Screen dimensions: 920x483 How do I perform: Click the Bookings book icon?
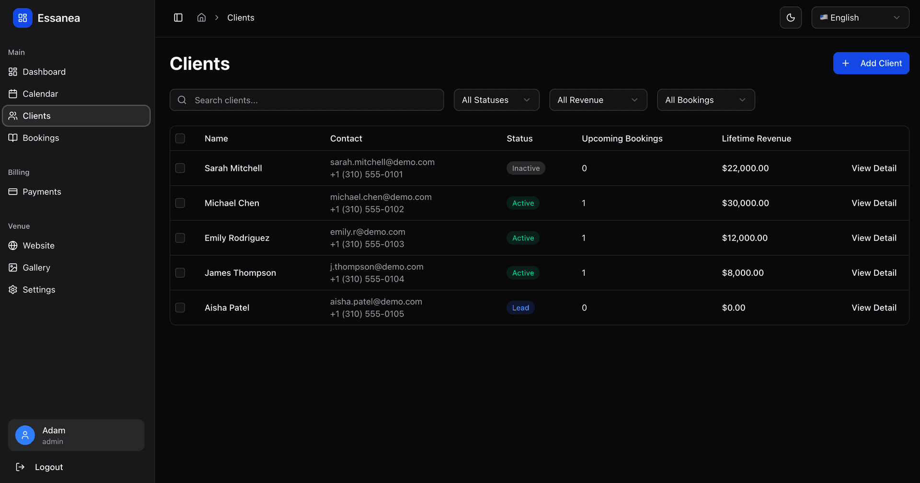13,138
